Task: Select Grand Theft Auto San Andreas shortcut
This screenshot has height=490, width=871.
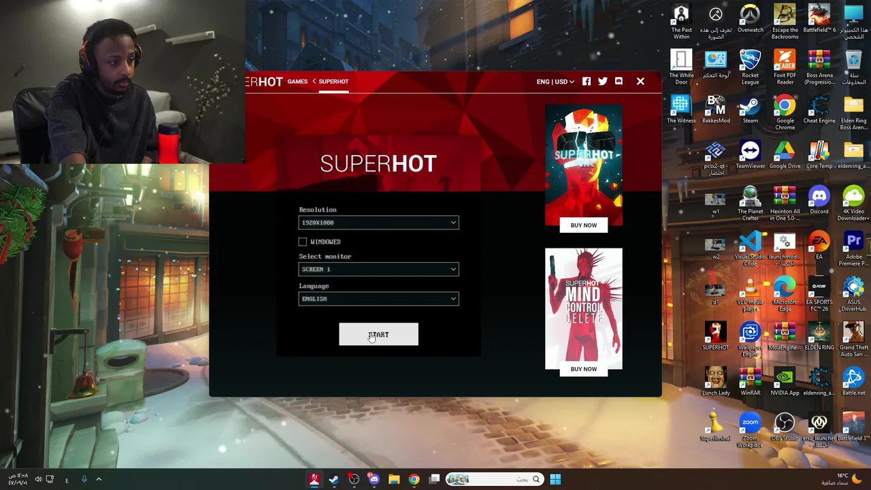Action: point(853,340)
